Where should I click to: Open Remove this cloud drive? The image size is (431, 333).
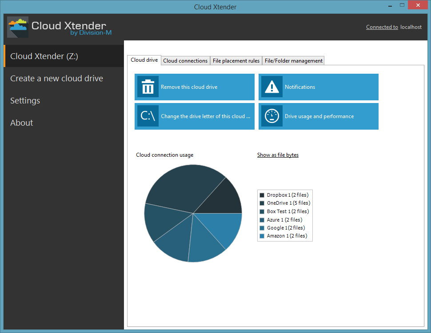(x=195, y=87)
